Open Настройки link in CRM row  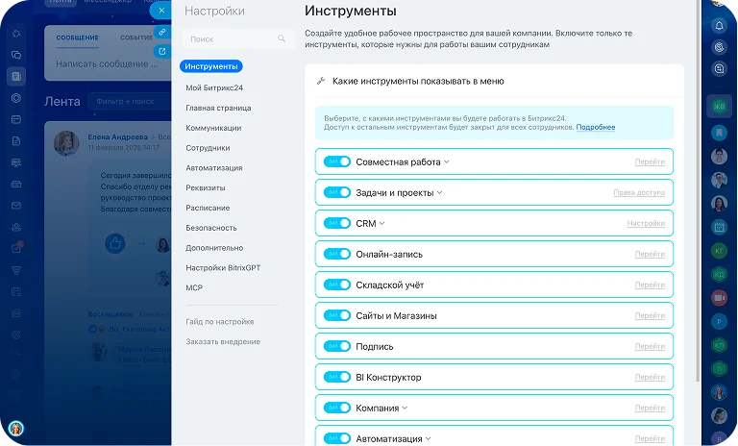646,223
